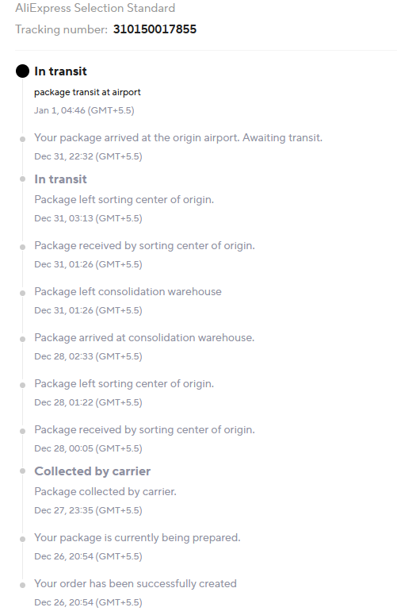Click the Collected by carrier timeline dot
This screenshot has width=397, height=615.
pyautogui.click(x=23, y=471)
